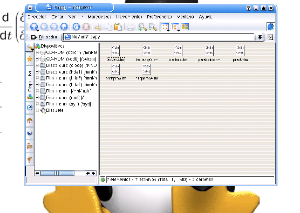The width and height of the screenshot is (300, 213).
Task: Open the Home folder sidebar tab
Action: [30, 121]
